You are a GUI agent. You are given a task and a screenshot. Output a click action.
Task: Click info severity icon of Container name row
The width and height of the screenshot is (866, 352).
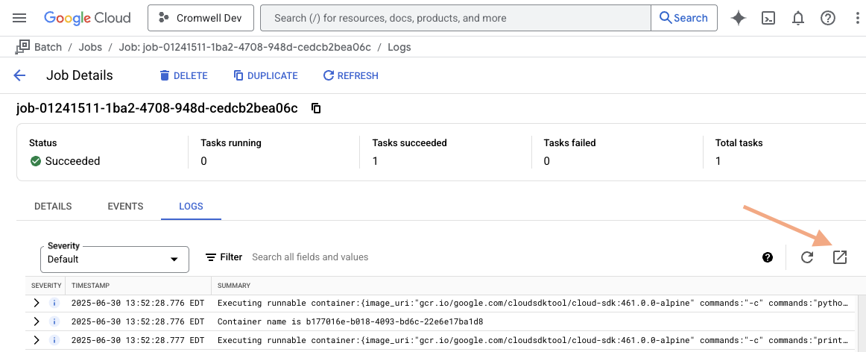tap(54, 321)
